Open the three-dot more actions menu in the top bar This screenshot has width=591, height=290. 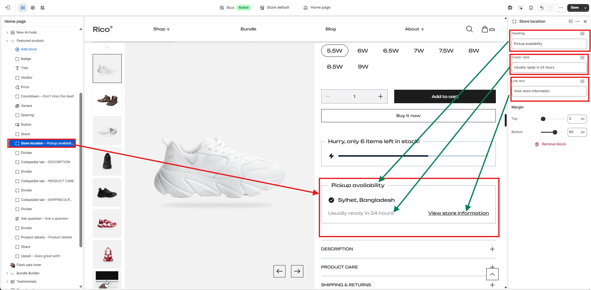point(561,8)
